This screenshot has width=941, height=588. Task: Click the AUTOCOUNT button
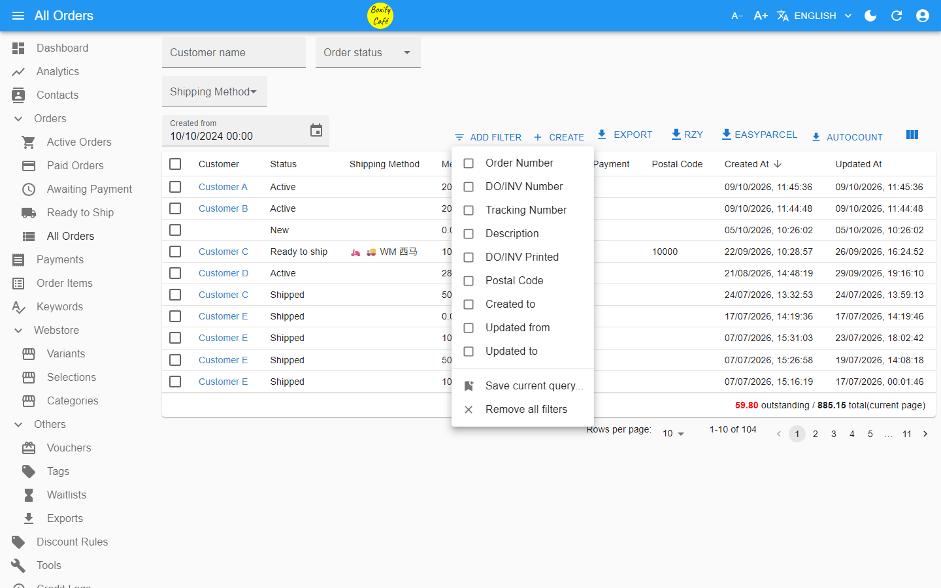click(x=847, y=137)
